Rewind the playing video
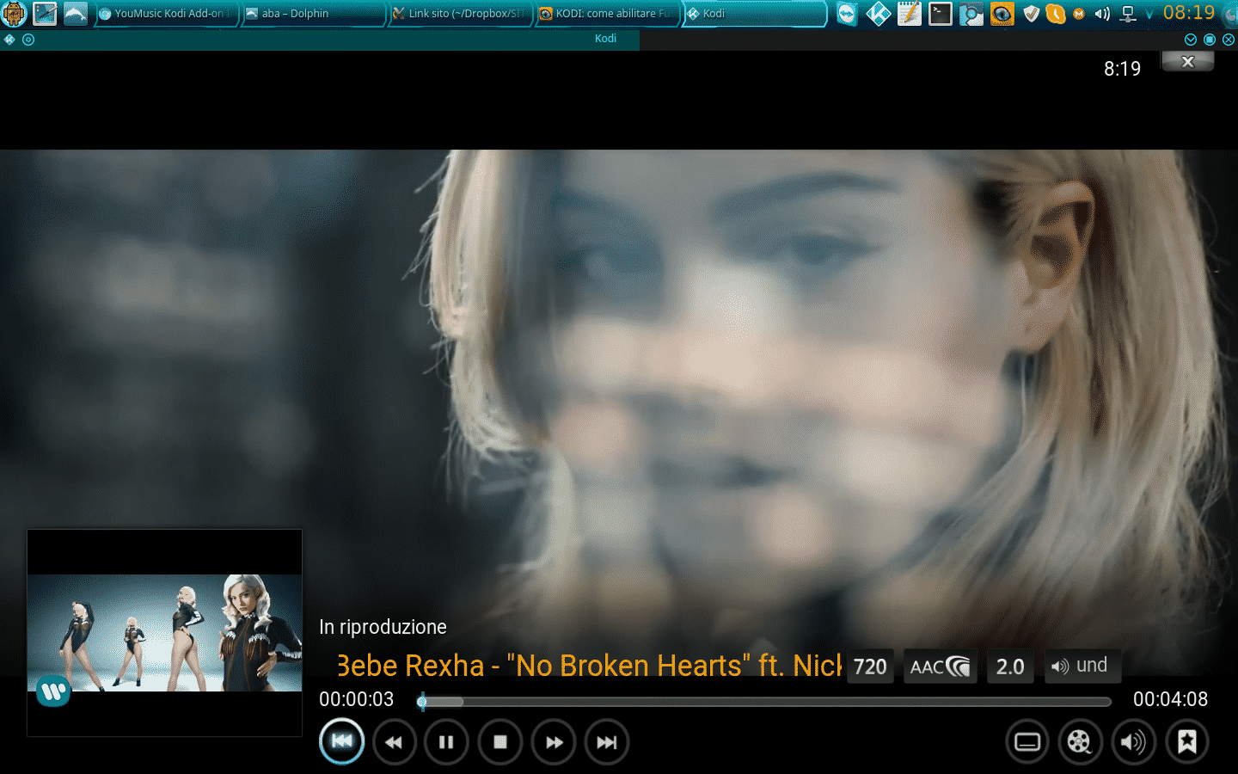The height and width of the screenshot is (774, 1238). 394,742
